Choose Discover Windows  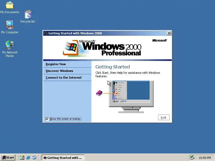tap(67, 71)
